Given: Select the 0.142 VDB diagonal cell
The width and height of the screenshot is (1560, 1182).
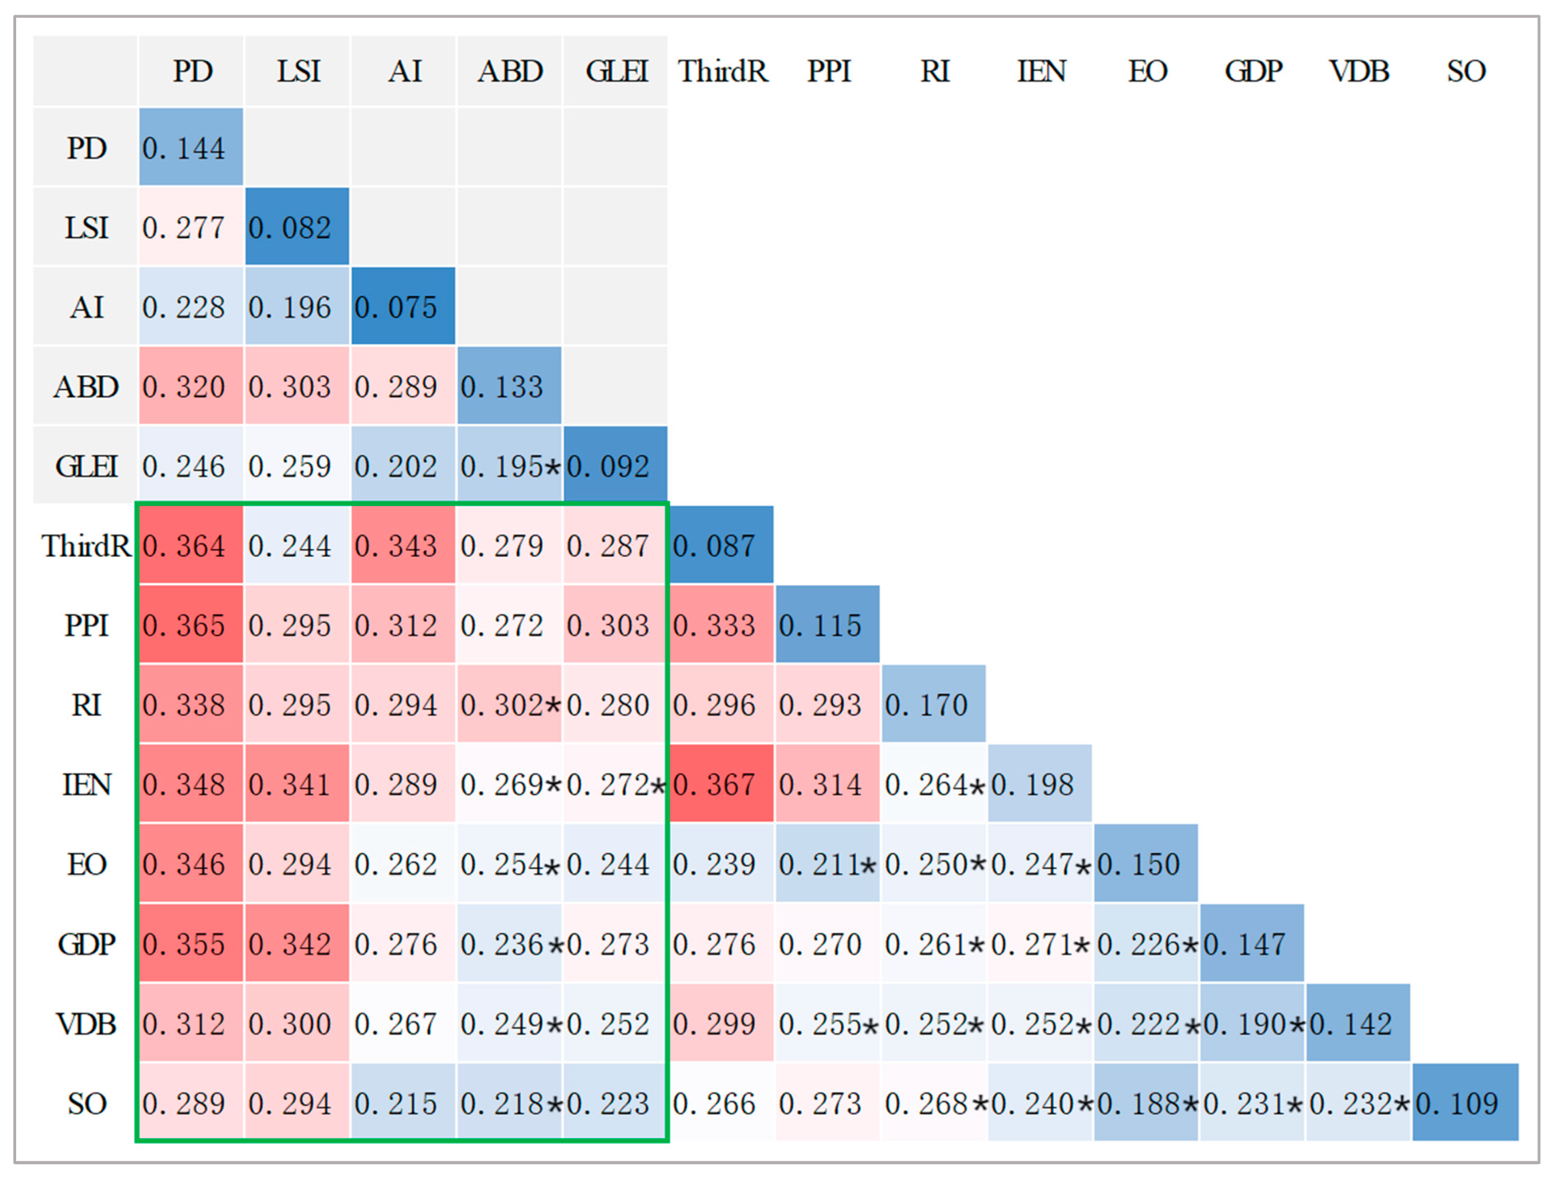Looking at the screenshot, I should [1358, 1023].
